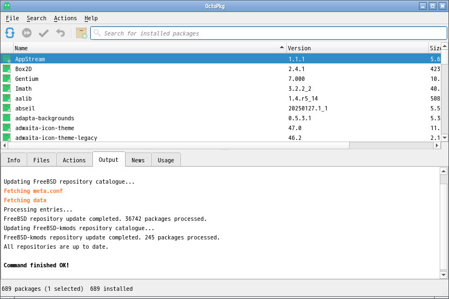Viewport: 449px width, 299px height.
Task: Sort by the Size column header
Action: [x=435, y=48]
